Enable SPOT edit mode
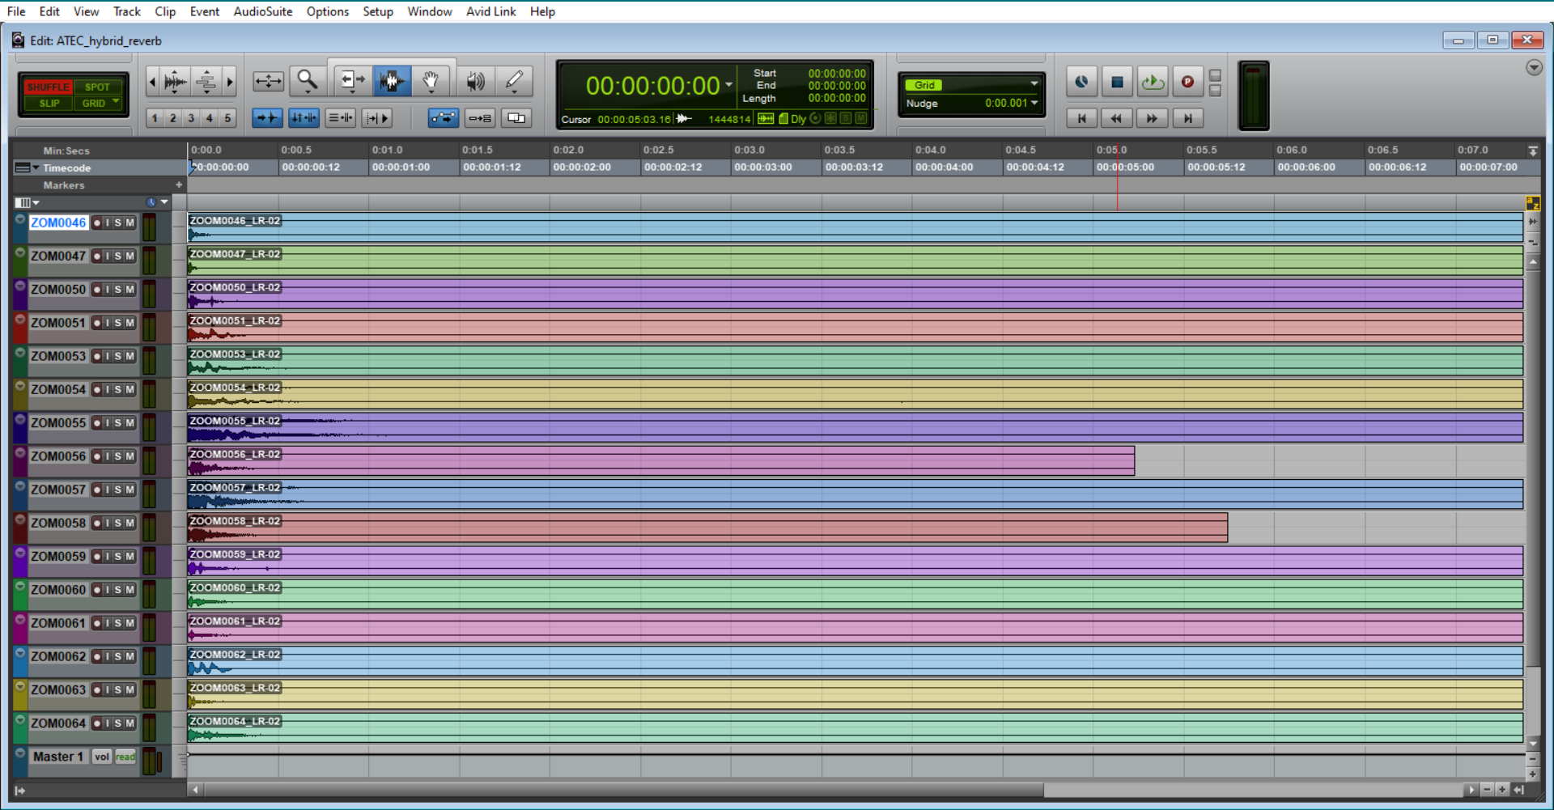Viewport: 1554px width, 810px height. coord(97,87)
